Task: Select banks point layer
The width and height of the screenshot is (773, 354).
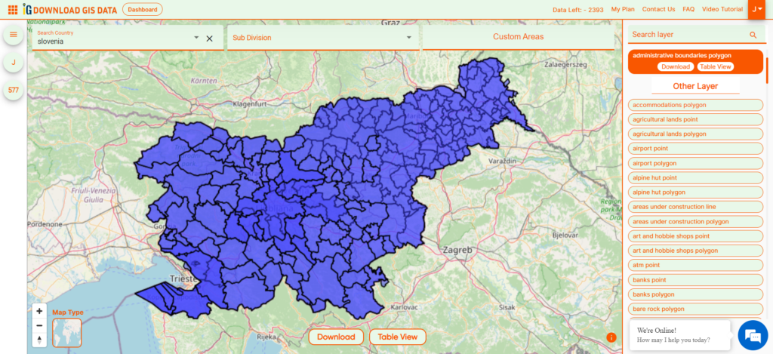Action: (x=695, y=280)
